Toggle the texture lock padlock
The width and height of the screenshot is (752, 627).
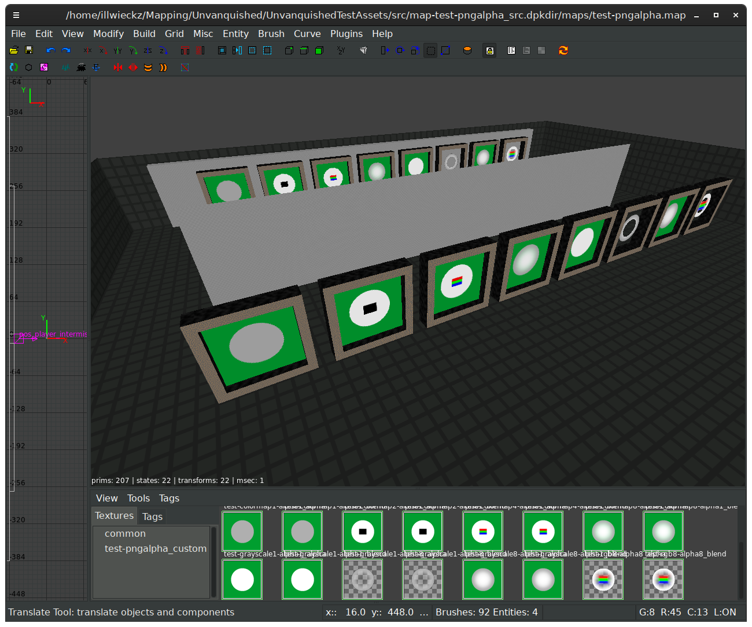point(490,50)
